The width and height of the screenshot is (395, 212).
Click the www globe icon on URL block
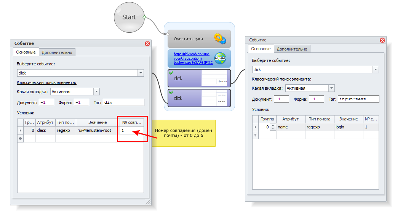click(x=220, y=58)
